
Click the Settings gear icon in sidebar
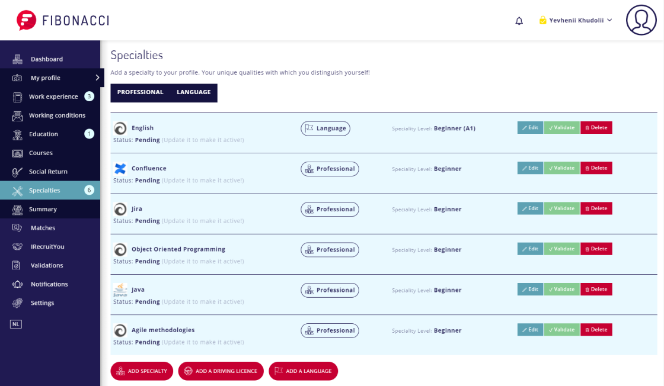[18, 303]
